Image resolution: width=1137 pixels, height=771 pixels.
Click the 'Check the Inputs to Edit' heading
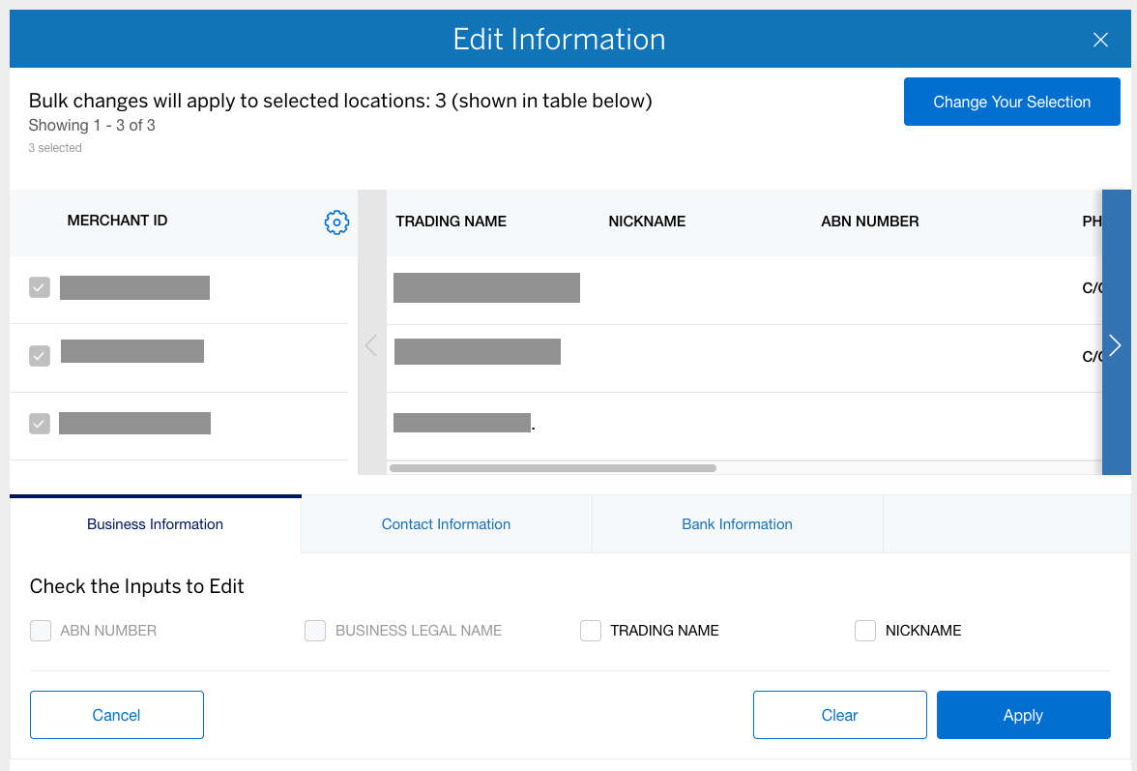(x=137, y=586)
